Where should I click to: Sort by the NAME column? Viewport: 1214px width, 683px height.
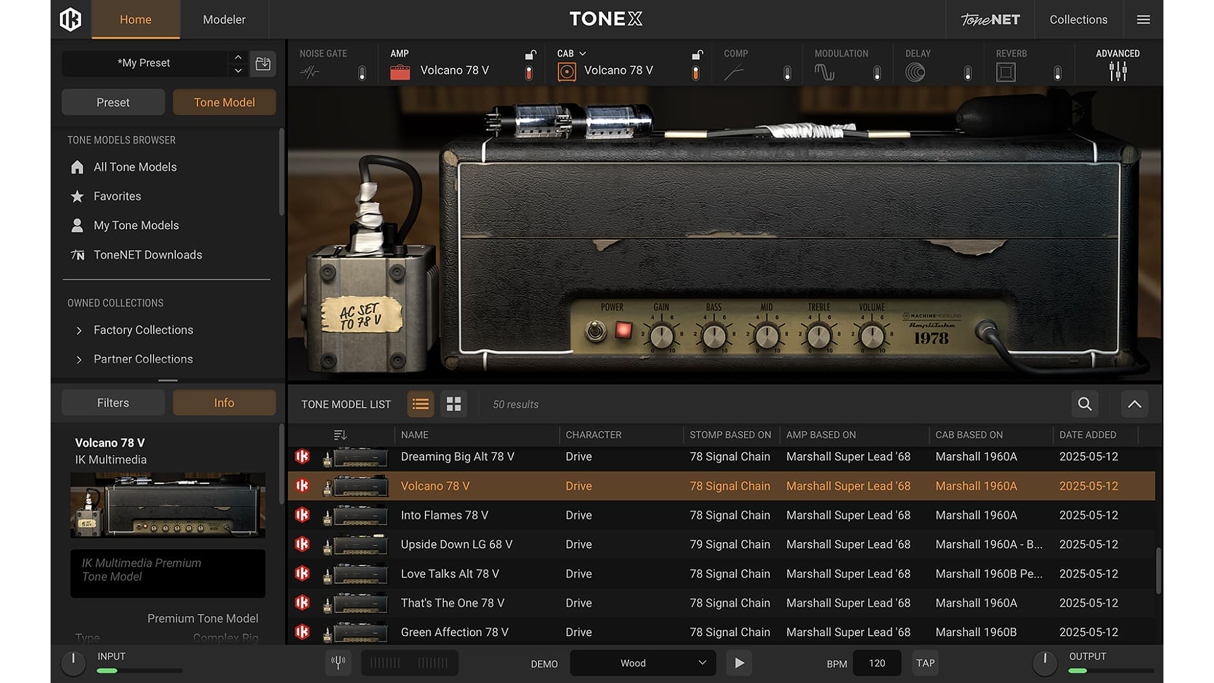[415, 435]
